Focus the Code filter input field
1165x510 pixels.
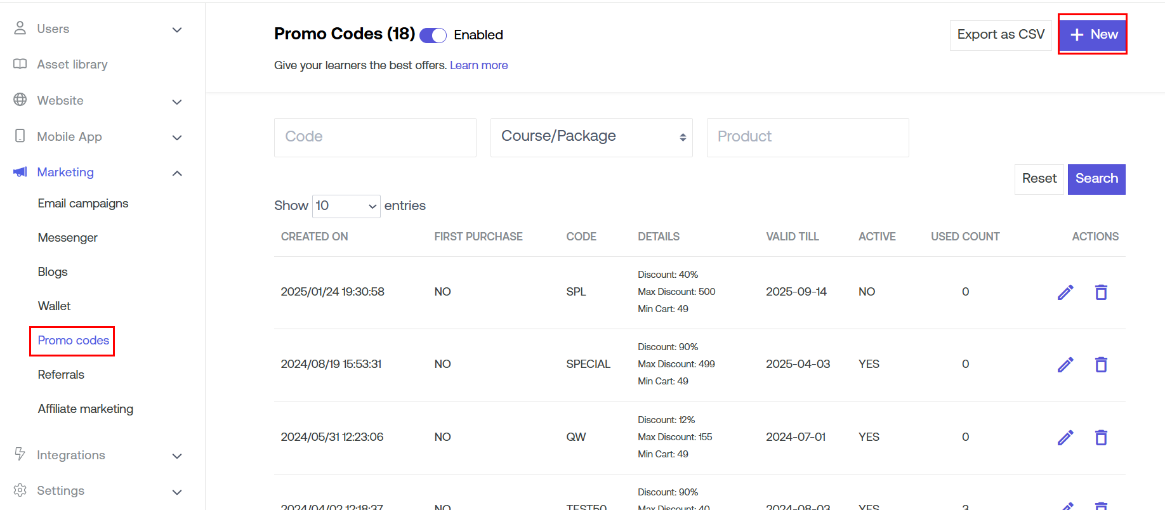click(x=375, y=137)
